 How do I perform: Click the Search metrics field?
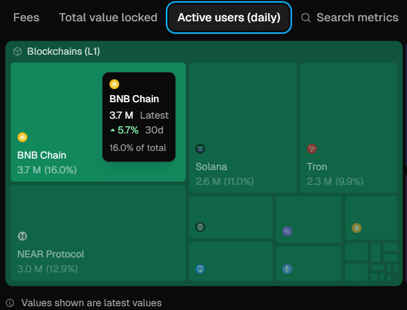point(357,17)
